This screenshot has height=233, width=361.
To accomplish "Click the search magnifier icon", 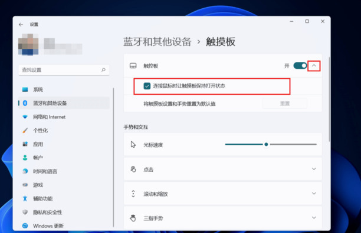I will tap(103, 70).
